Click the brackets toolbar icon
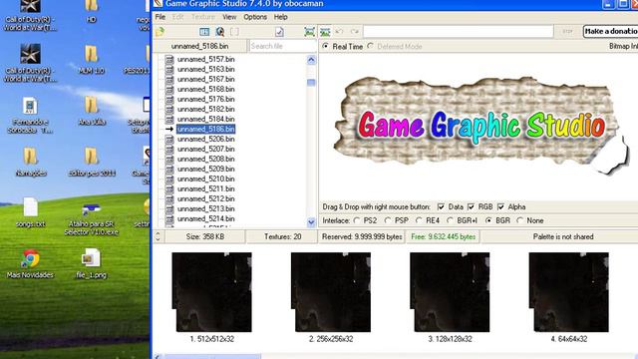638x359 pixels. tap(234, 32)
